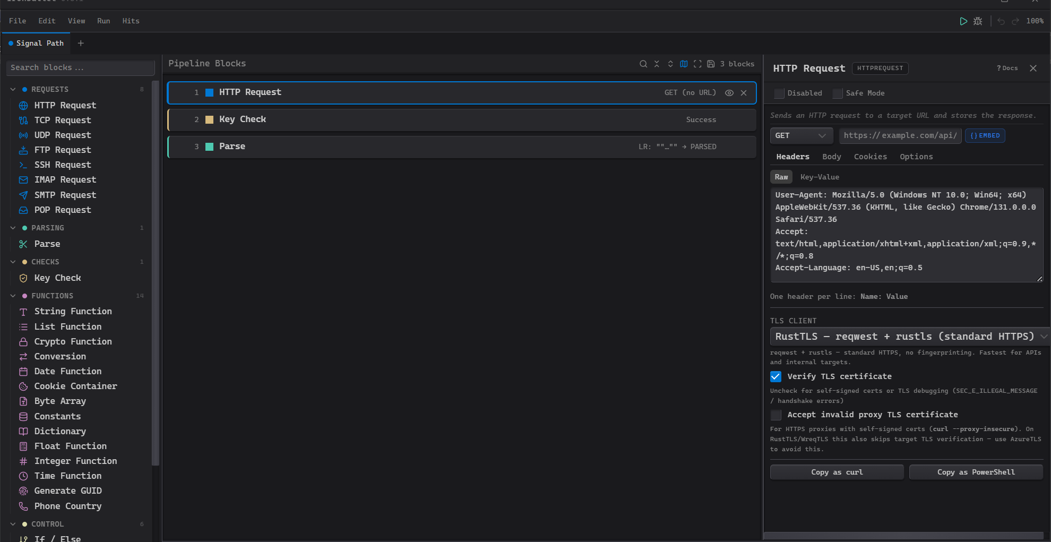Viewport: 1051px width, 542px height.
Task: Switch to the Body tab
Action: coord(831,157)
